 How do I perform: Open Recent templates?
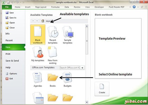[x=53, y=35]
